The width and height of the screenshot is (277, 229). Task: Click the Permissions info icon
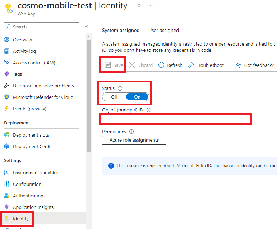point(131,132)
